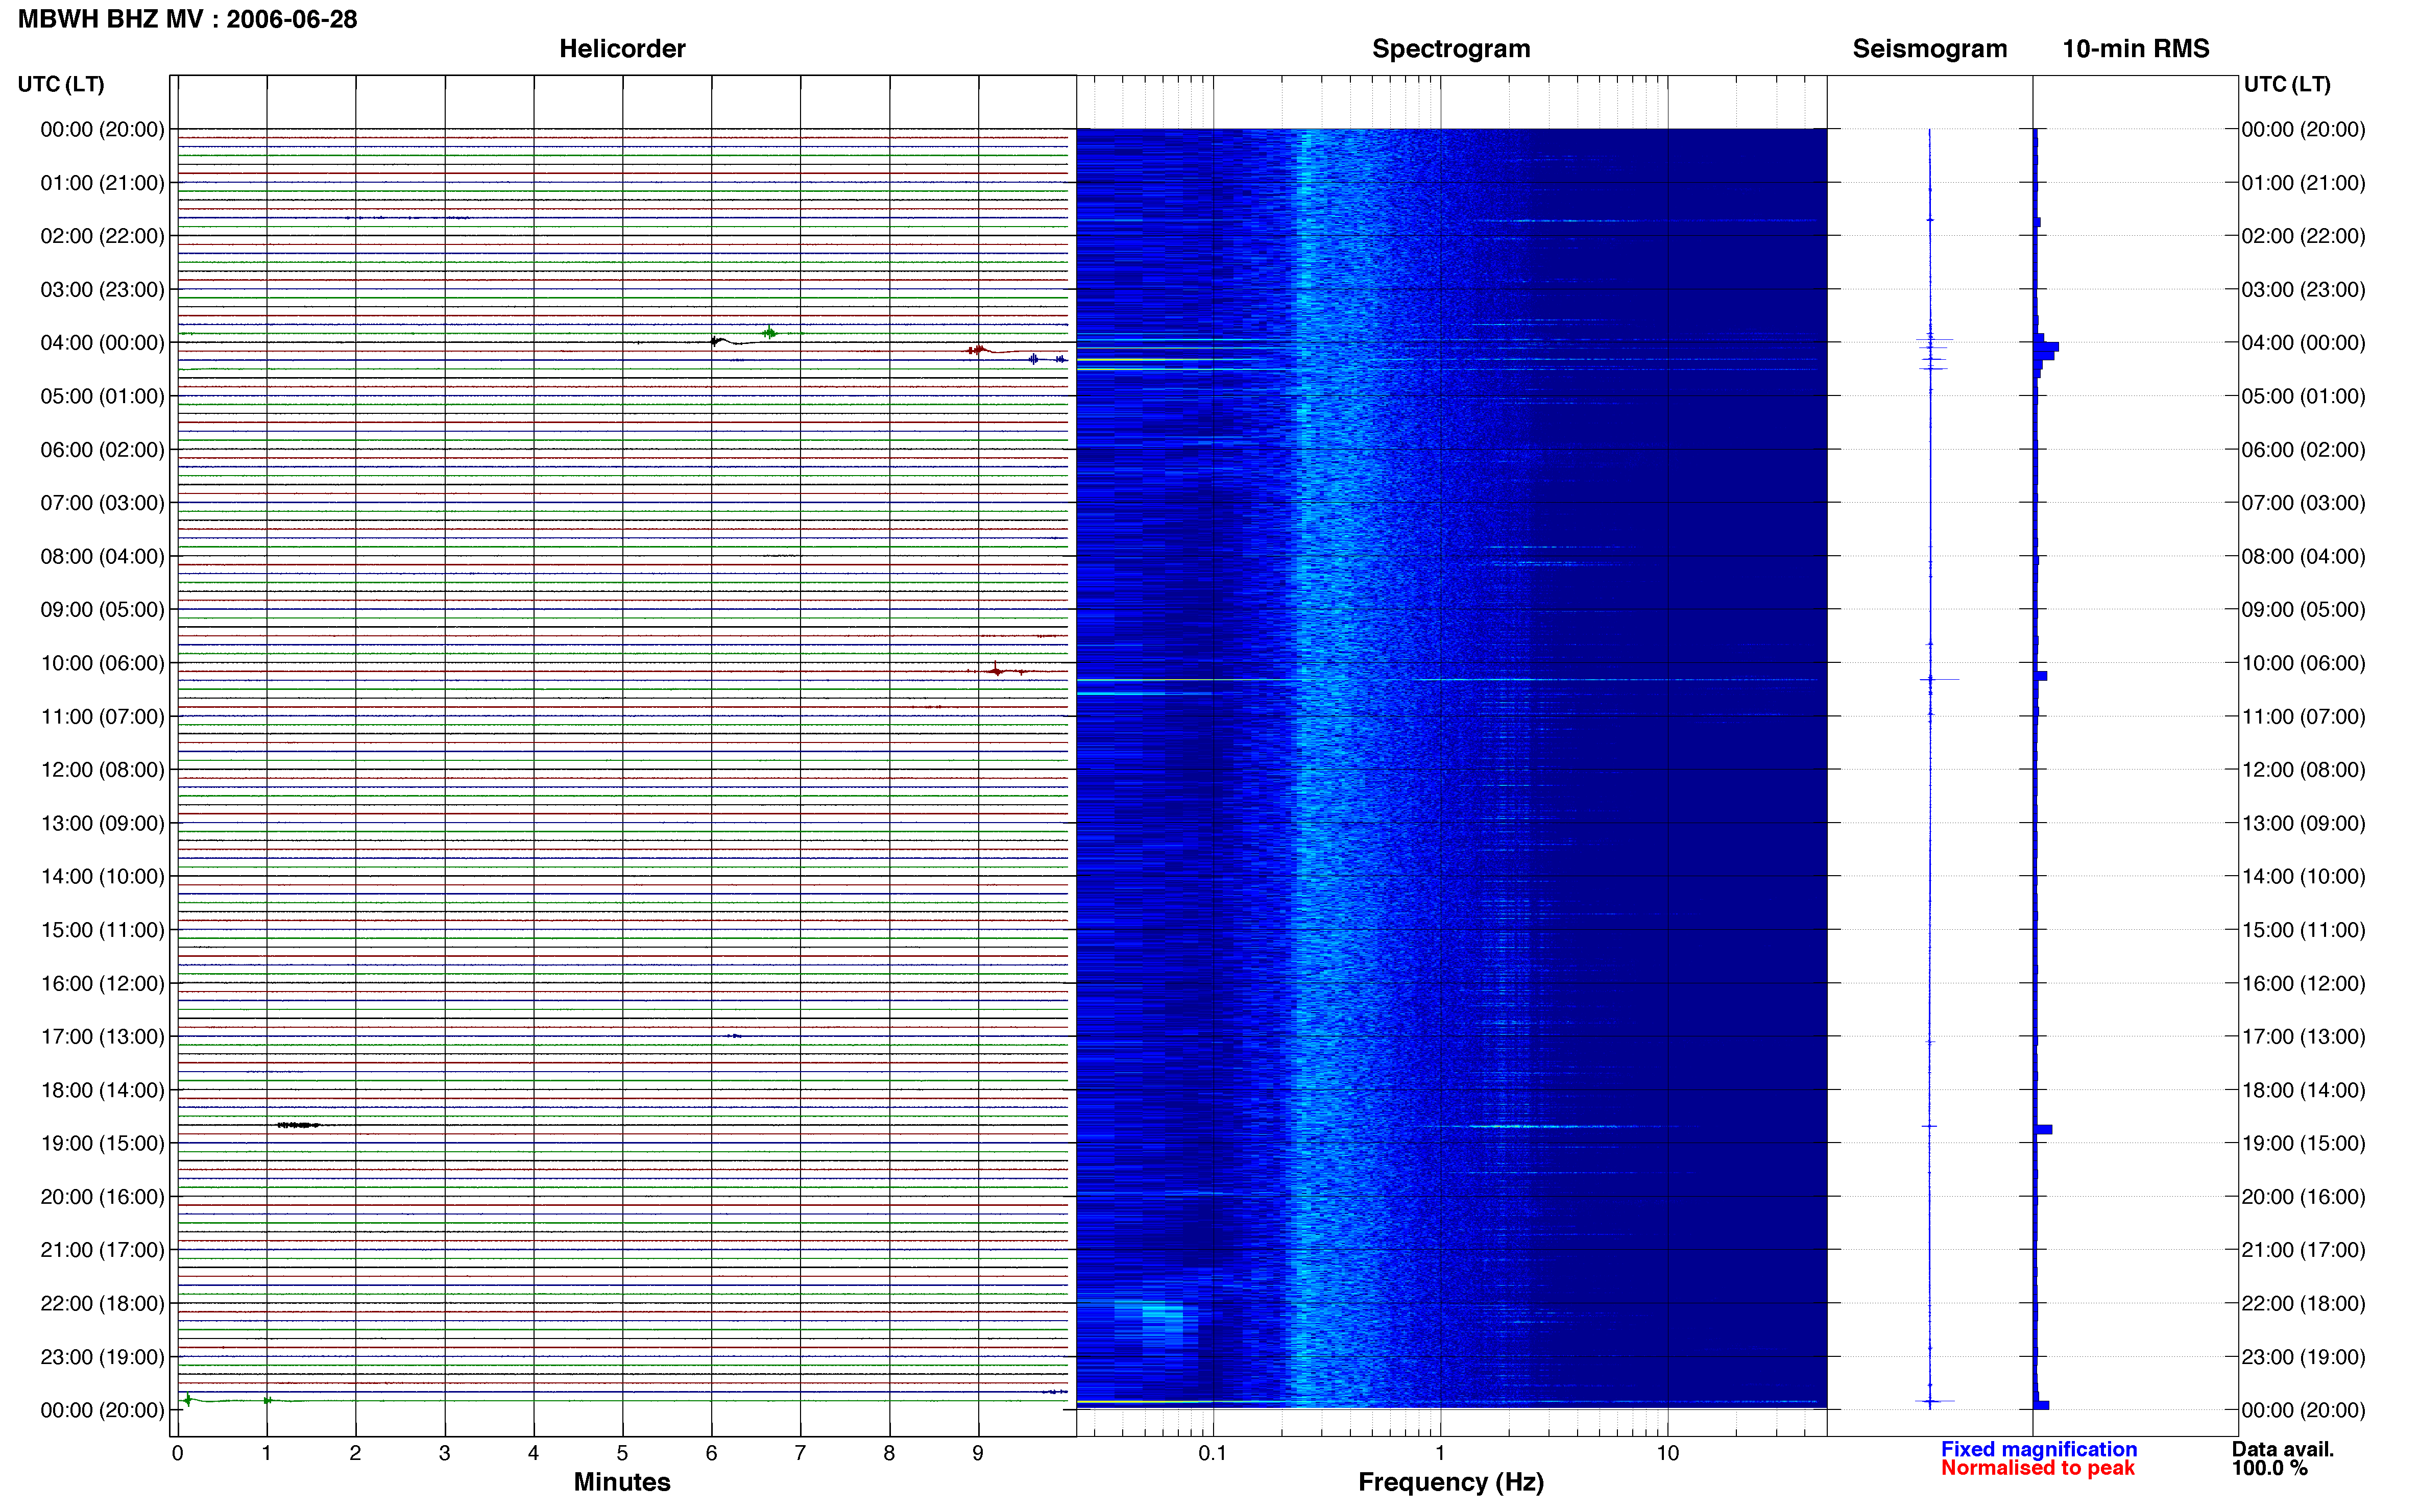Select the 10-min RMS panel heading
2420x1512 pixels.
click(x=2135, y=49)
